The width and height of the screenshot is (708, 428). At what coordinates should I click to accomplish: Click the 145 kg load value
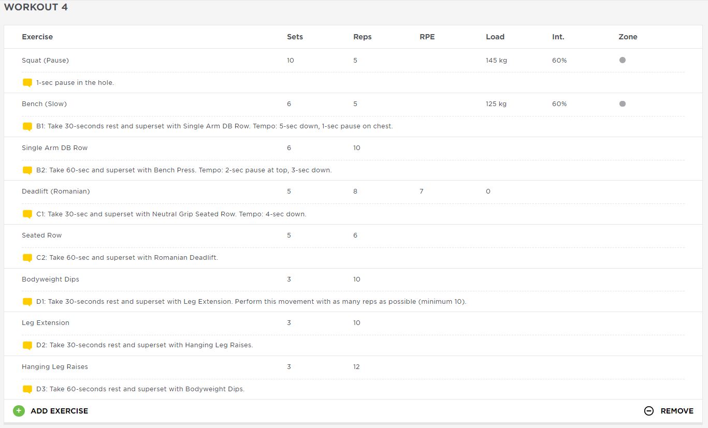pos(496,61)
